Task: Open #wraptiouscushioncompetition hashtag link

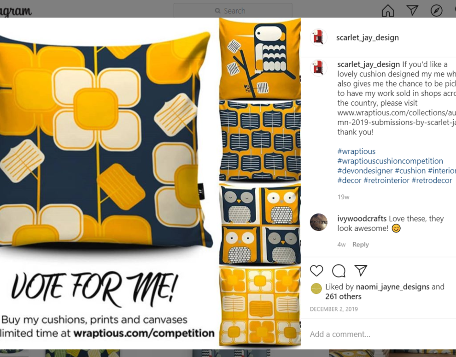Action: (x=390, y=161)
